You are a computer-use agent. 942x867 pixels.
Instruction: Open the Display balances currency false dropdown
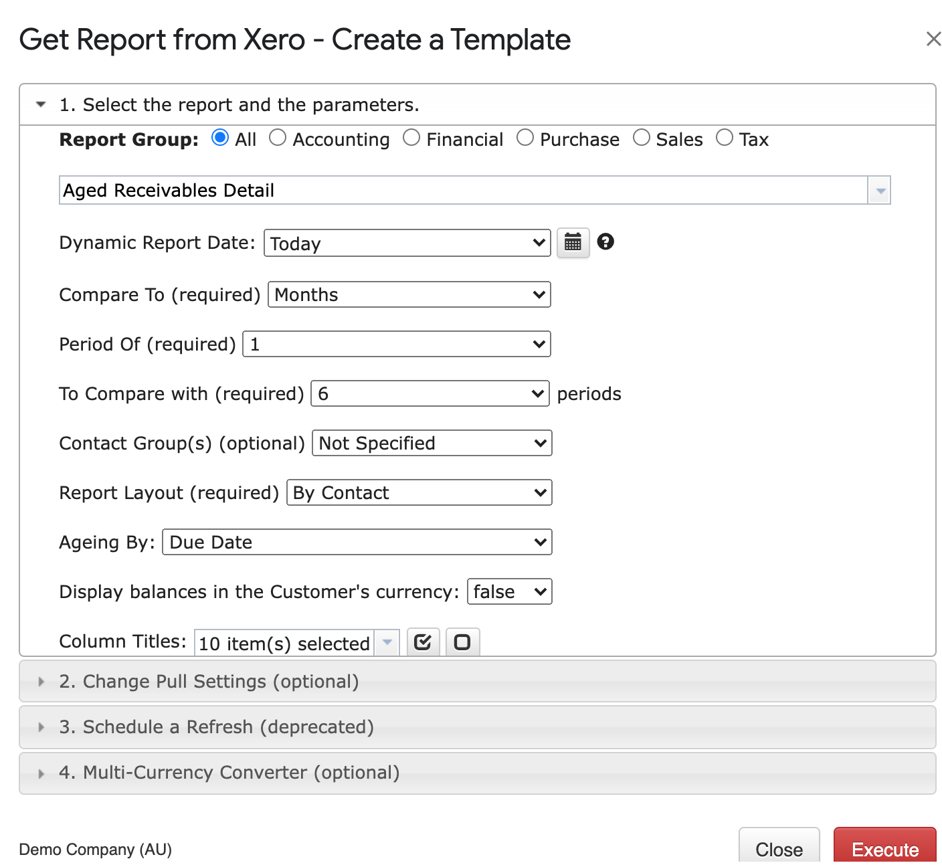click(510, 591)
